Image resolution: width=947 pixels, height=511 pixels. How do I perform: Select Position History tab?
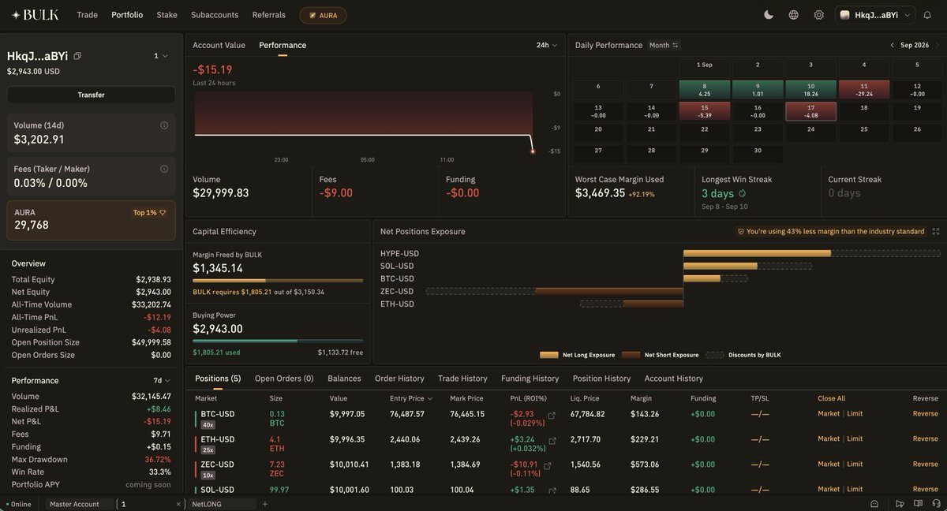click(601, 379)
